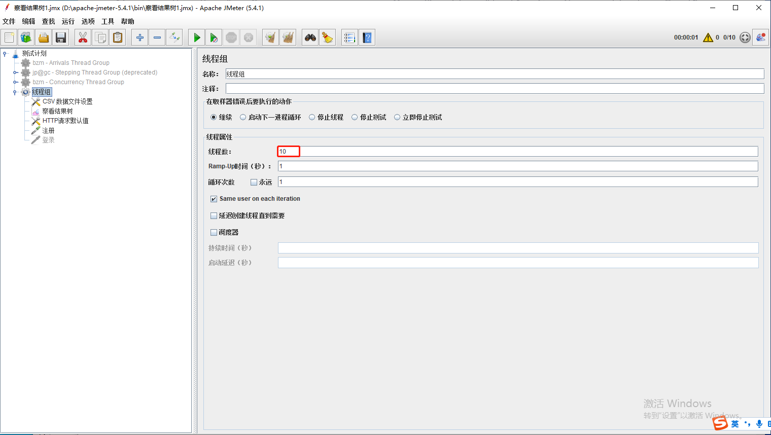This screenshot has height=435, width=771.
Task: Open Help with question mark book icon
Action: (367, 38)
